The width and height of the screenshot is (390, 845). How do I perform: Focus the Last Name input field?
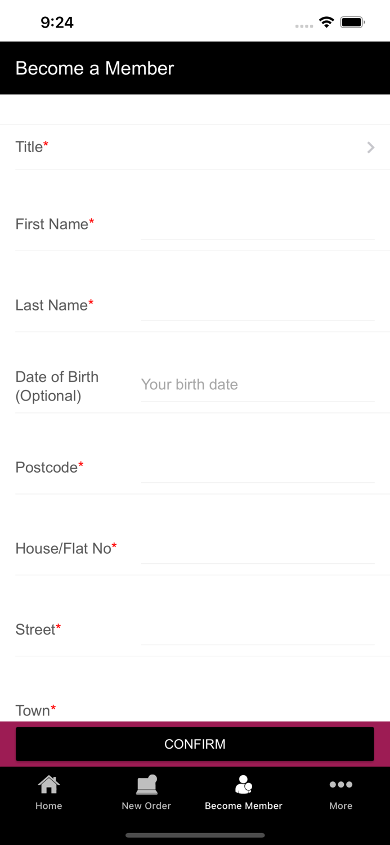coord(257,306)
